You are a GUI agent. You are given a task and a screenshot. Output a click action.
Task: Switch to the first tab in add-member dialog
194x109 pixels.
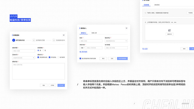point(83,33)
